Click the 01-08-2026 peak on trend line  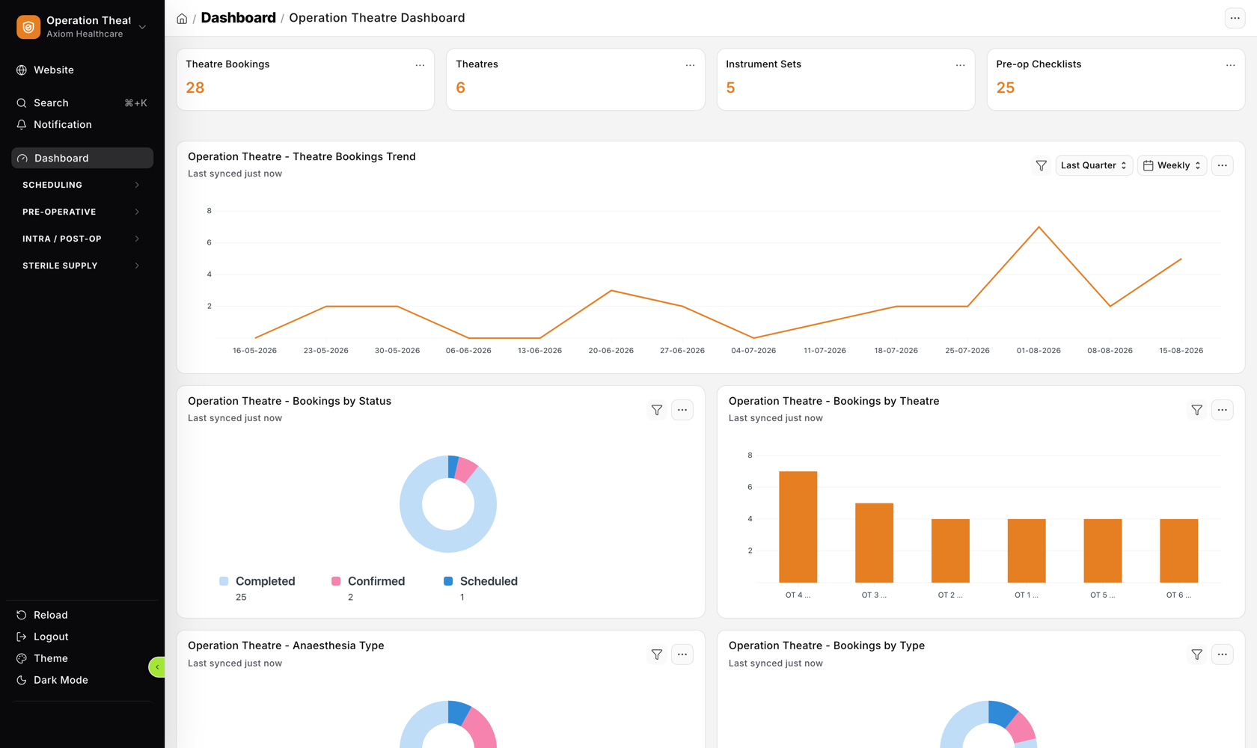1039,227
